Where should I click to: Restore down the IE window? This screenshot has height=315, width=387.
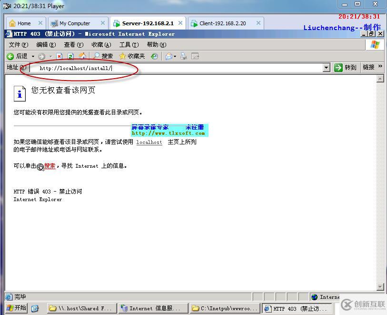point(371,34)
